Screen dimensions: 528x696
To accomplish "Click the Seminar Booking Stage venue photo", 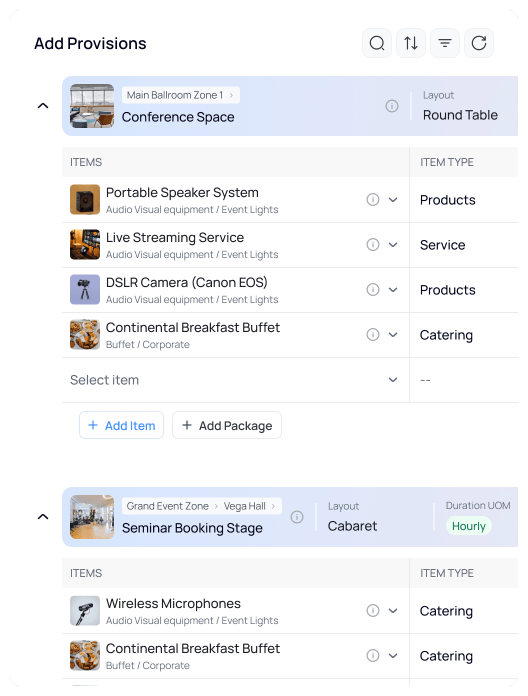I will tap(92, 517).
